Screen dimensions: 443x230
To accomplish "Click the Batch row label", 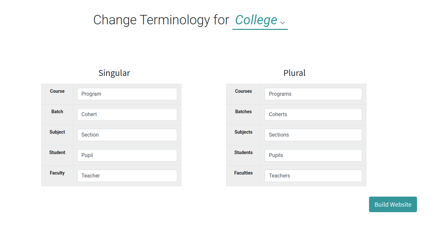I will (x=57, y=112).
